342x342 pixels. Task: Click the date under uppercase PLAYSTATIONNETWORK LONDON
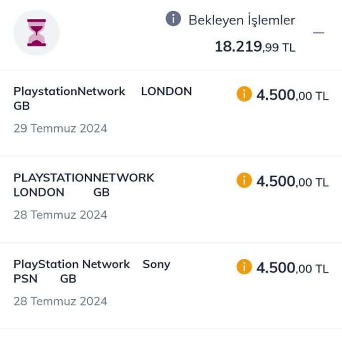point(60,215)
